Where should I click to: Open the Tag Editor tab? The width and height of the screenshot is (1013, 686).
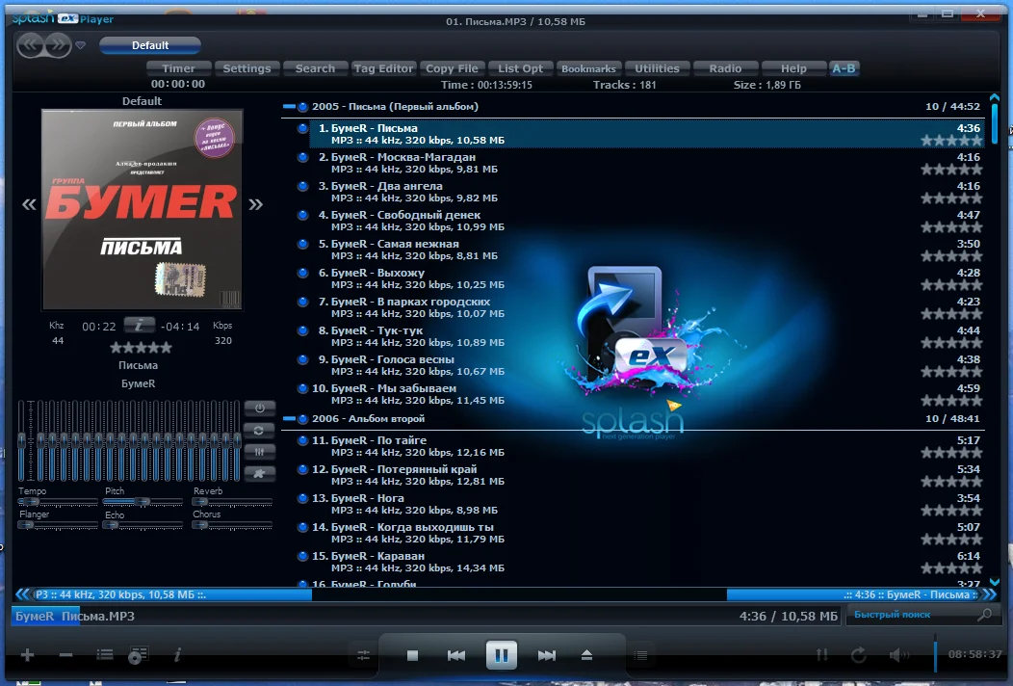[x=383, y=68]
